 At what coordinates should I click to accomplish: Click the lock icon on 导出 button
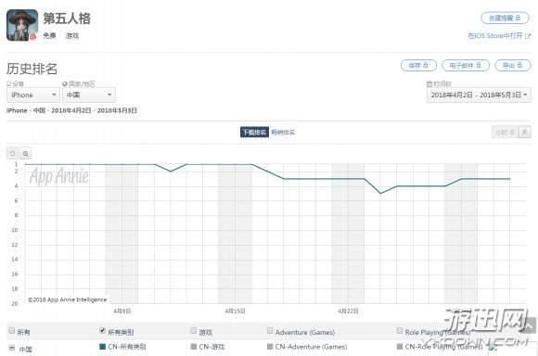click(519, 65)
